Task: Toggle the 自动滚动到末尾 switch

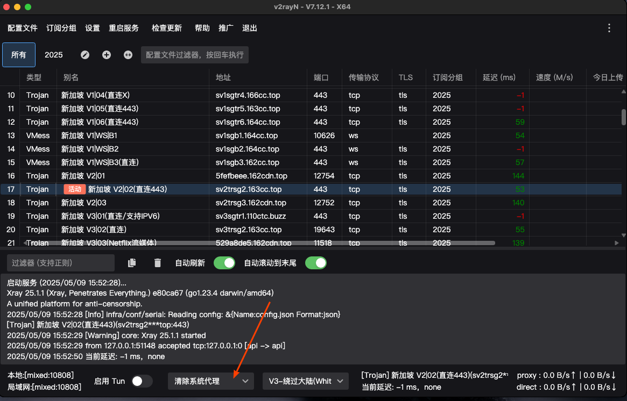Action: point(316,263)
